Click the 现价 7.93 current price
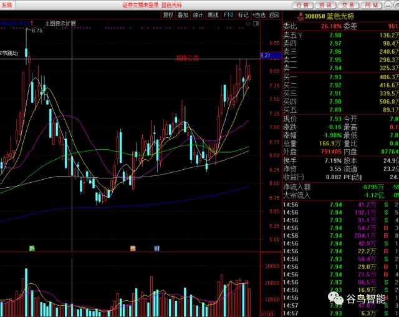This screenshot has width=399, height=317. pyautogui.click(x=335, y=119)
